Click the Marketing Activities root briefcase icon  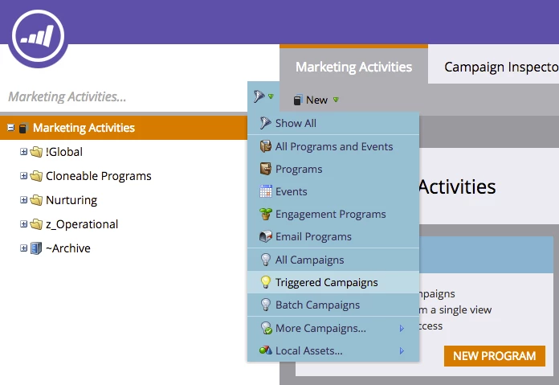(23, 127)
